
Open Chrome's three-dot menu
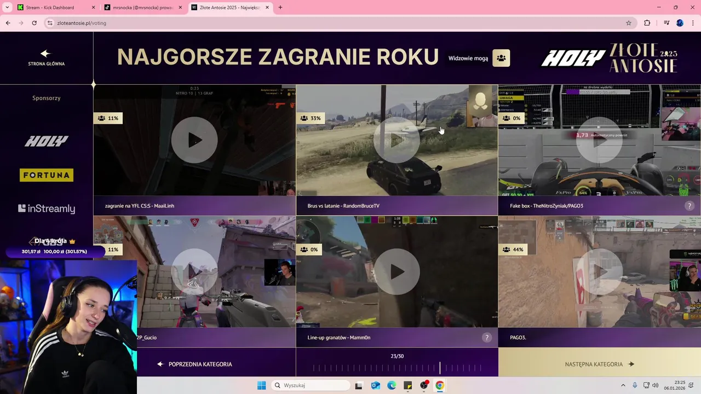coord(693,23)
